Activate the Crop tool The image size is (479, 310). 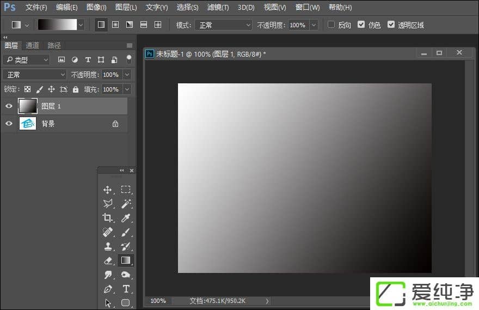[x=108, y=218]
